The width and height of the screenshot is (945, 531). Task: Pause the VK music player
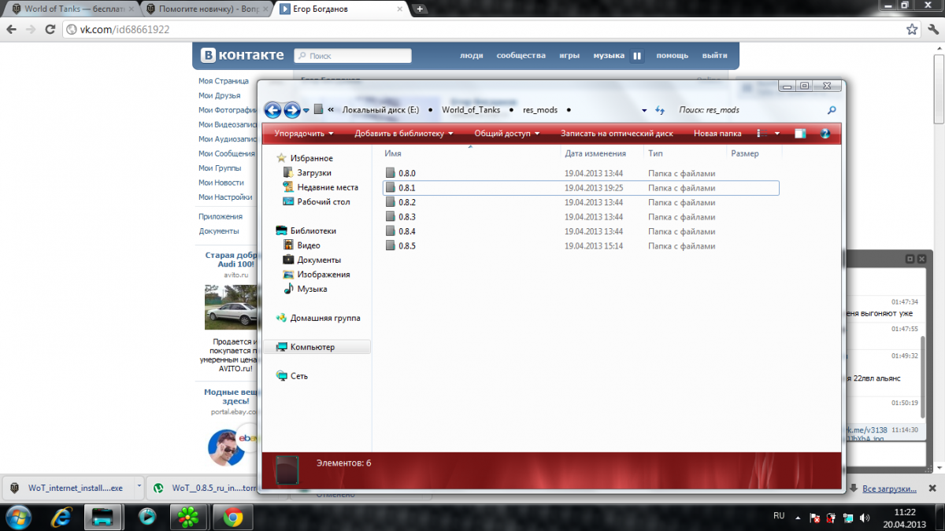[x=637, y=56]
